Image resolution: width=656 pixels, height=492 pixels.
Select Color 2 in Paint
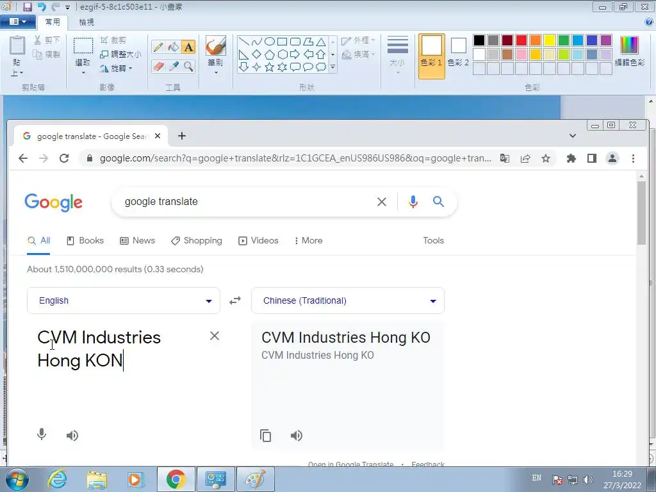tap(458, 53)
